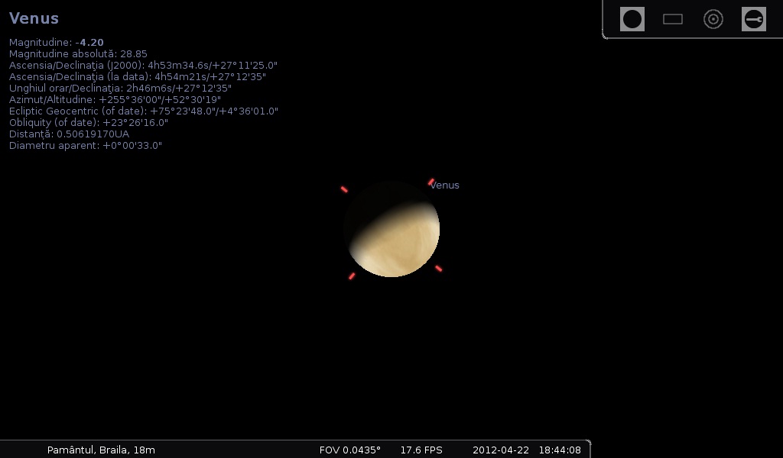Click the Distanță 0.50619170UA line
Image resolution: width=783 pixels, height=458 pixels.
click(69, 134)
